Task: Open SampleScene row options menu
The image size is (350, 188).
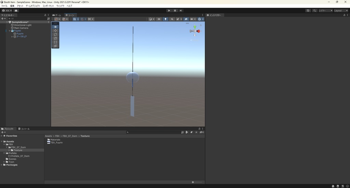Action: coord(49,22)
